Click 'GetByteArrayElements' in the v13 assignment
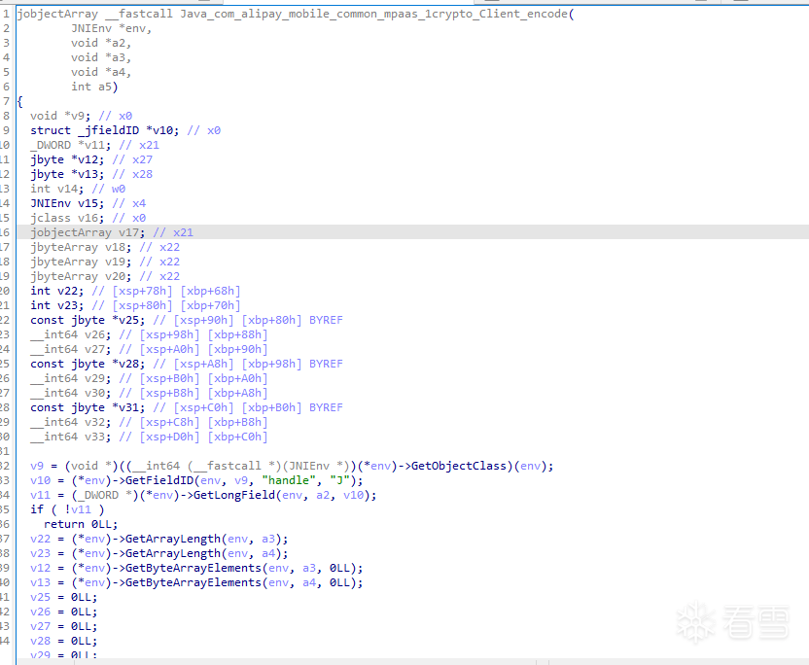 click(193, 582)
